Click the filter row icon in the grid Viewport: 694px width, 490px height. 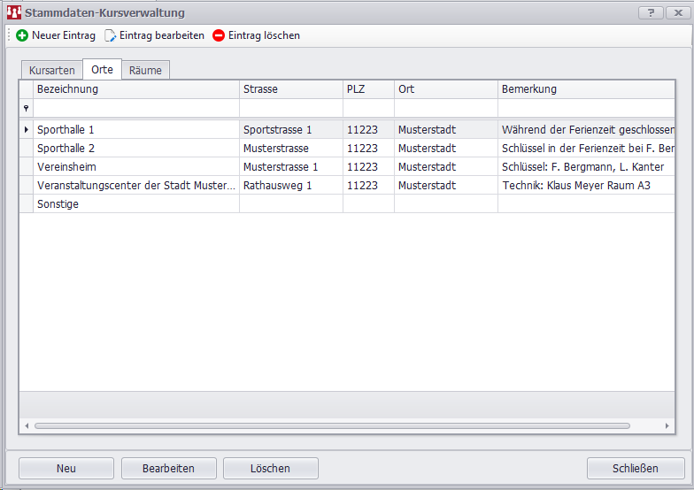[x=26, y=108]
